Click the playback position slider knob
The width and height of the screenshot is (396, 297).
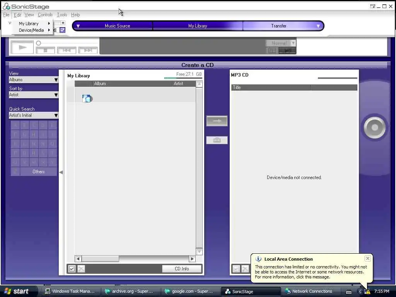coord(38,43)
